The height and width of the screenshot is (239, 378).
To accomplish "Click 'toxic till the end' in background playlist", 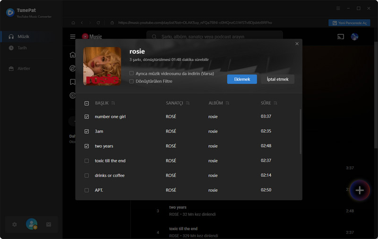I will click(183, 229).
